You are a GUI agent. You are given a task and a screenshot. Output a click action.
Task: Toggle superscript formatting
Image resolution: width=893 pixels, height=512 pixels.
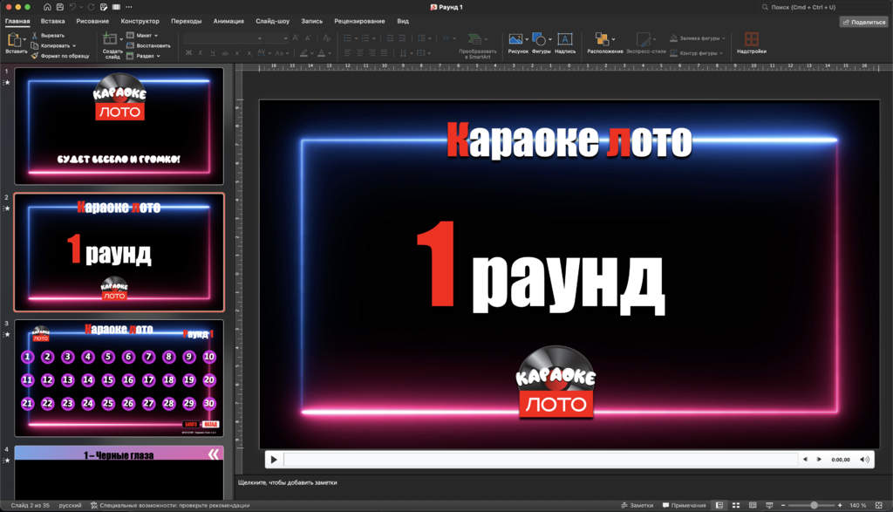[237, 53]
